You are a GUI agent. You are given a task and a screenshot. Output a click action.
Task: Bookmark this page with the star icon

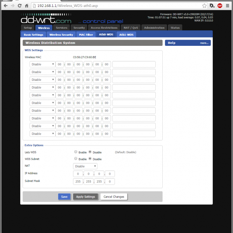point(204,6)
